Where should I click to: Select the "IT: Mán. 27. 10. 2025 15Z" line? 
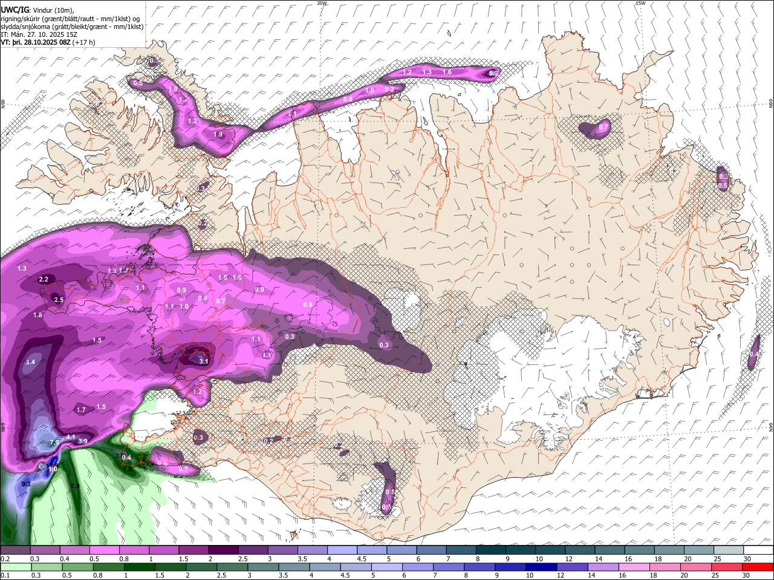point(39,34)
